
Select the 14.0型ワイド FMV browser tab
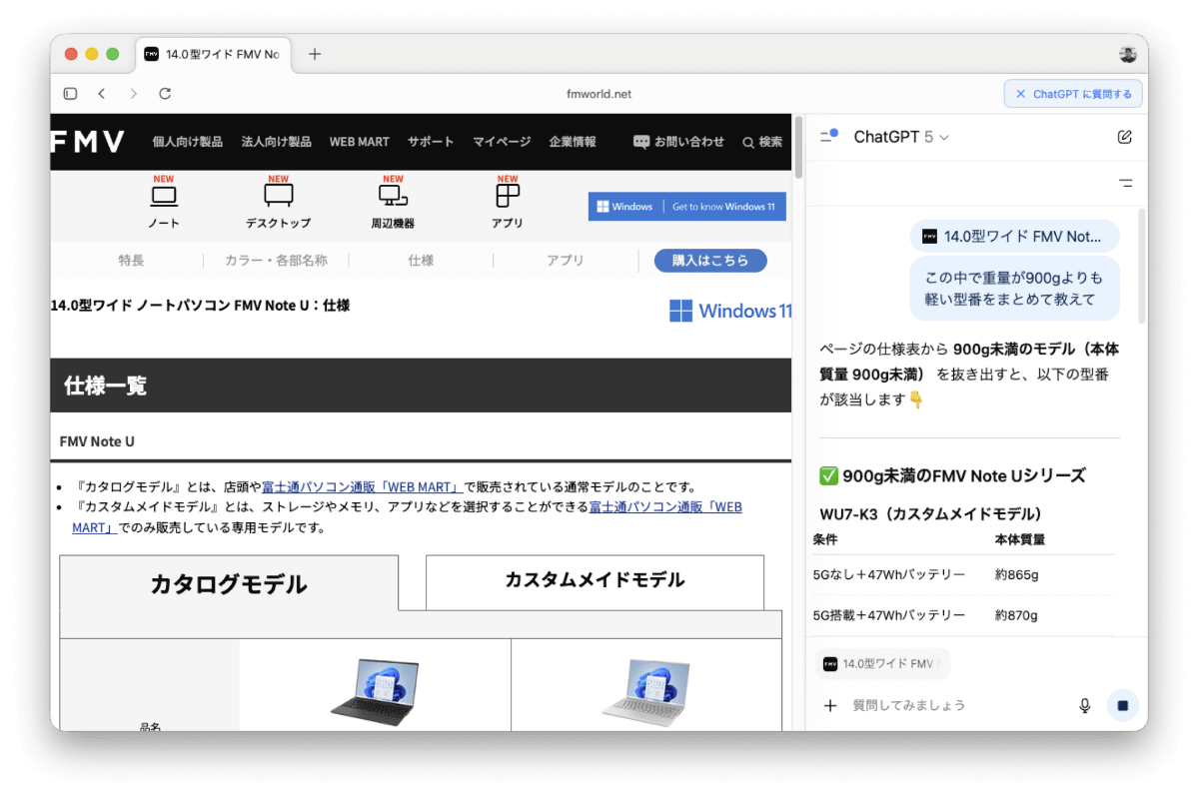(x=213, y=54)
